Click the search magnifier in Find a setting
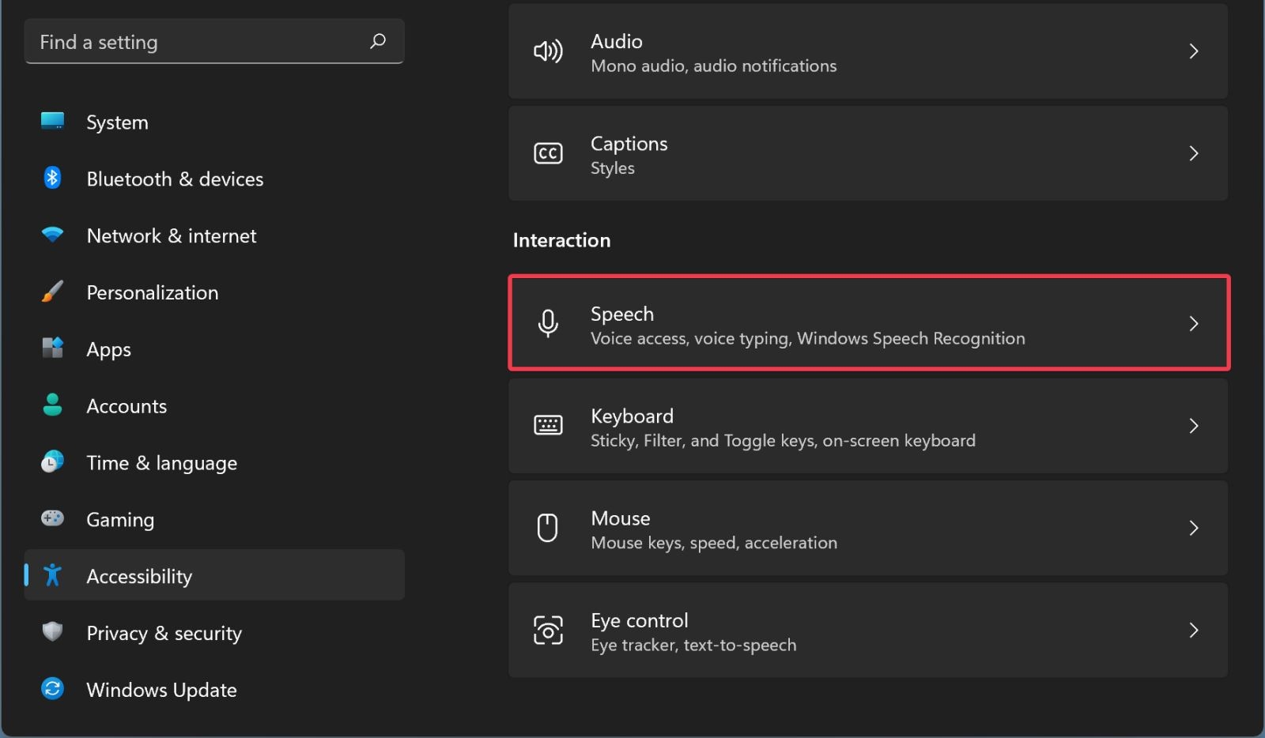 coord(378,41)
